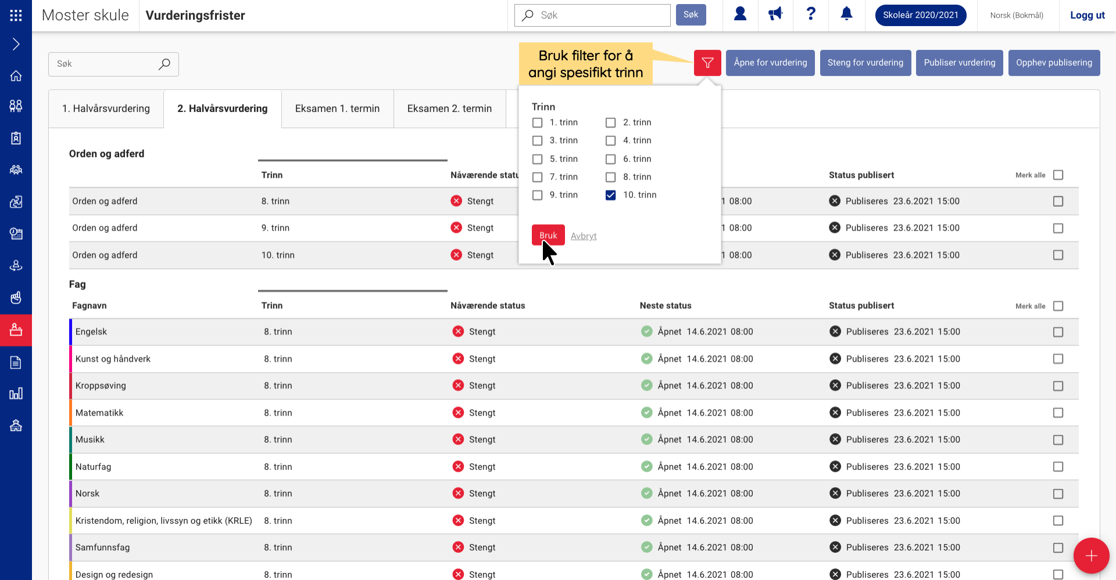This screenshot has width=1116, height=580.
Task: Open the megaphone announcements icon
Action: 775,14
